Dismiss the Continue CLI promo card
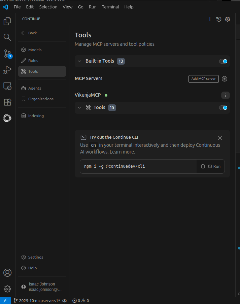The width and height of the screenshot is (240, 304). (220, 138)
